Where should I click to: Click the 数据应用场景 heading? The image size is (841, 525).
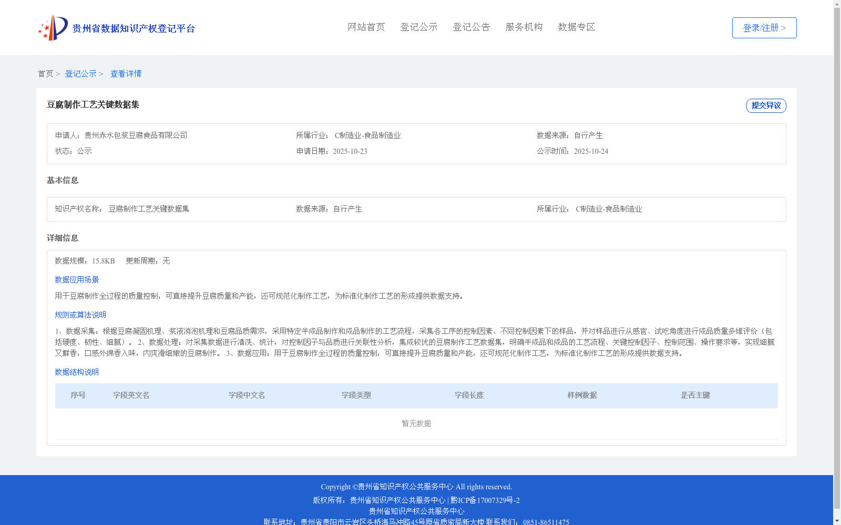click(77, 280)
